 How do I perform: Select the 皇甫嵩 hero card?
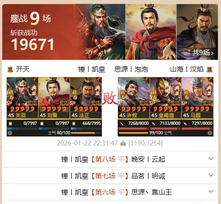click(x=166, y=98)
